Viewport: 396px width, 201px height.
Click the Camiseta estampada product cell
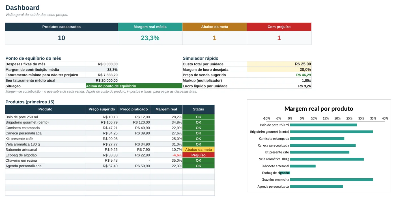[x=45, y=128]
